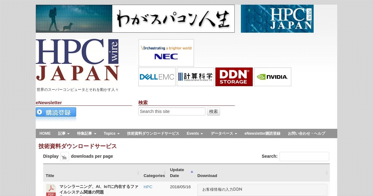Sort table by Categories column

[x=154, y=173]
